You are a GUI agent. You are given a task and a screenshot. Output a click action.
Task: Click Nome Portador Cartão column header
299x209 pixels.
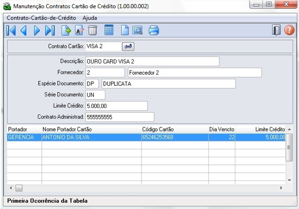91,129
